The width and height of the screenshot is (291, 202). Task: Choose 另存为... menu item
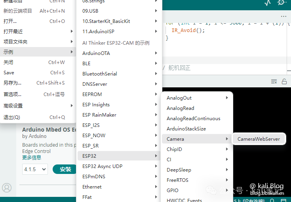(38, 83)
